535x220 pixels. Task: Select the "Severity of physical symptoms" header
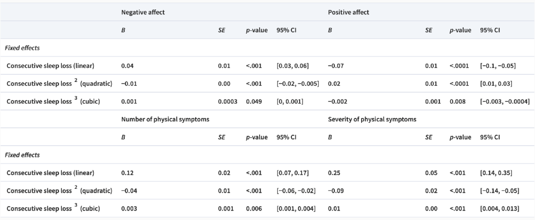tap(372, 119)
